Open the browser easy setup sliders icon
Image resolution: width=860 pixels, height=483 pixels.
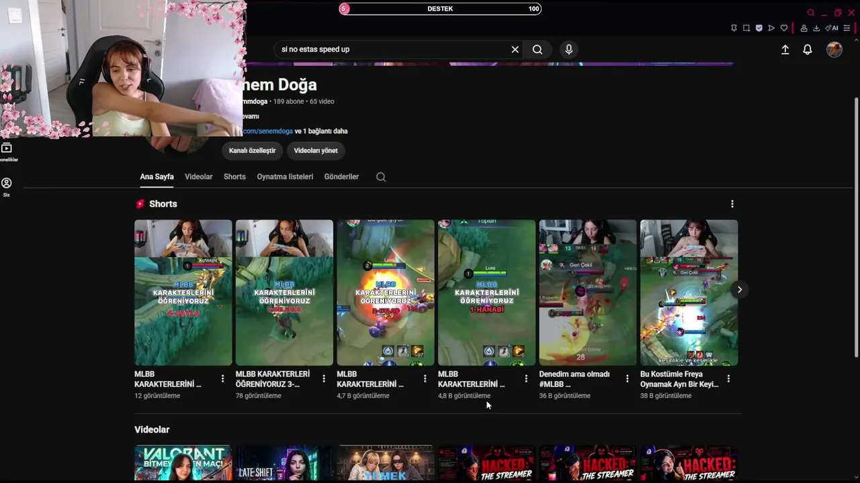coord(847,28)
